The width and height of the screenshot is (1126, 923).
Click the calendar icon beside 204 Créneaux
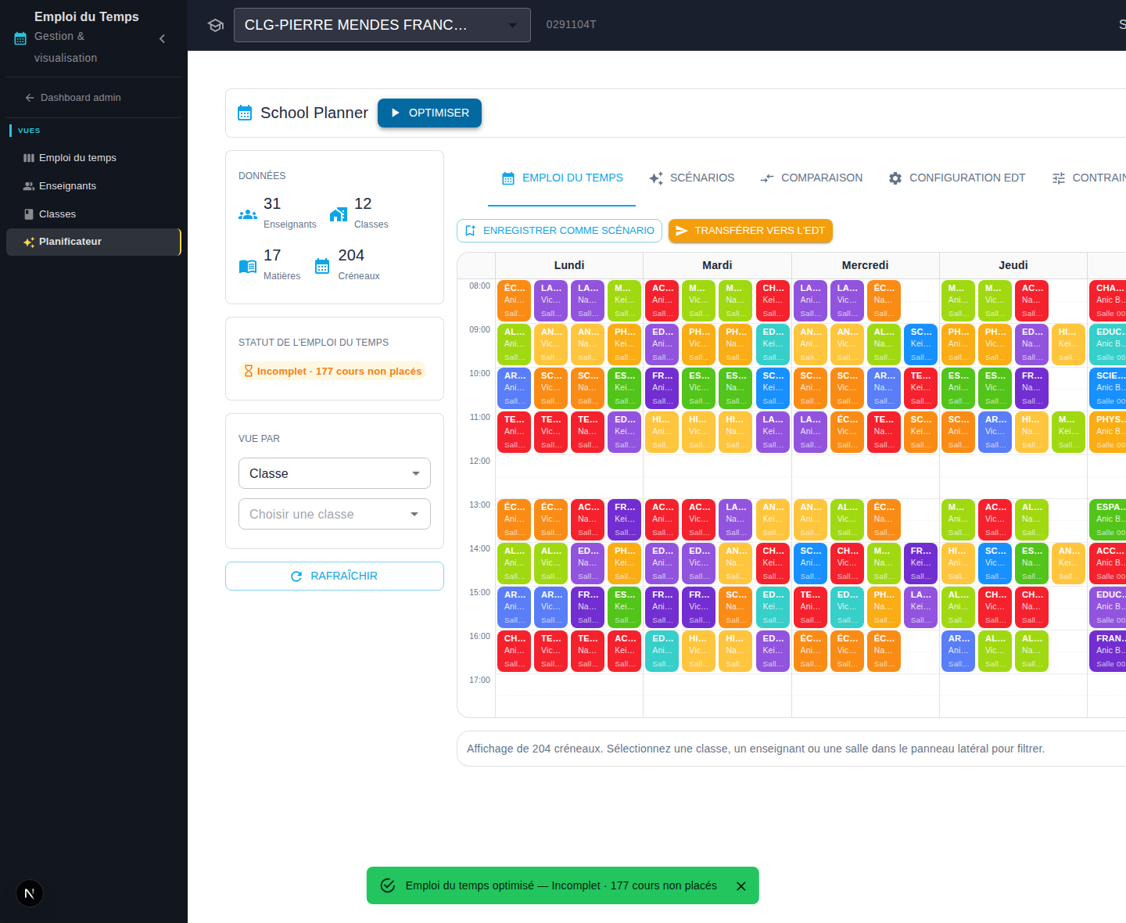(x=322, y=266)
